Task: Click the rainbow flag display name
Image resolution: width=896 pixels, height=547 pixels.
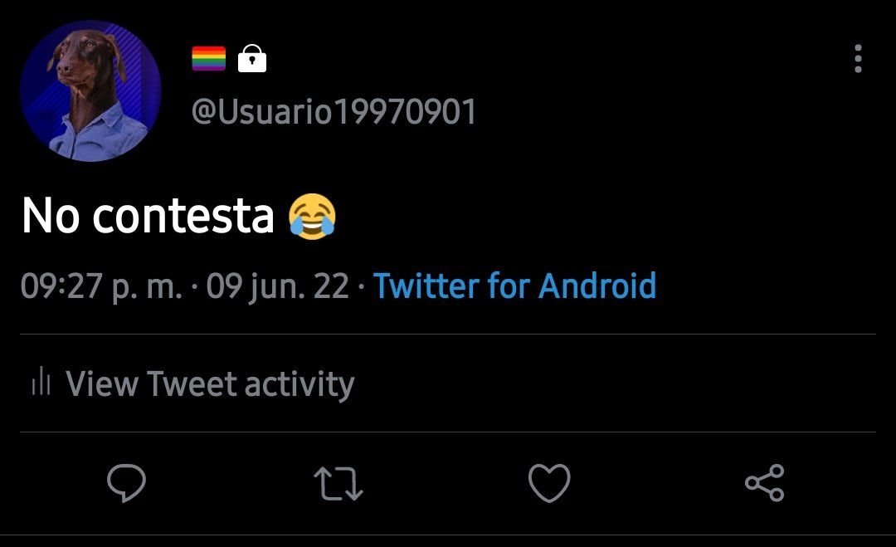Action: [208, 58]
